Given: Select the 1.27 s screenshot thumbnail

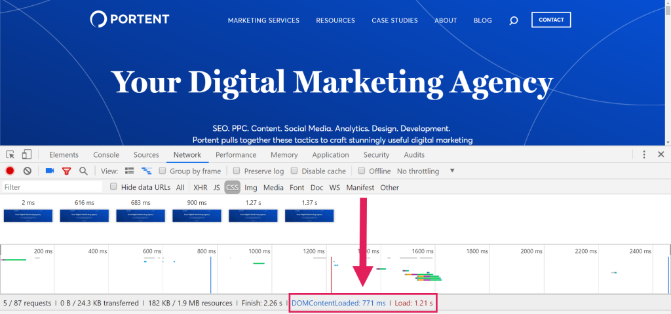Looking at the screenshot, I should (254, 215).
